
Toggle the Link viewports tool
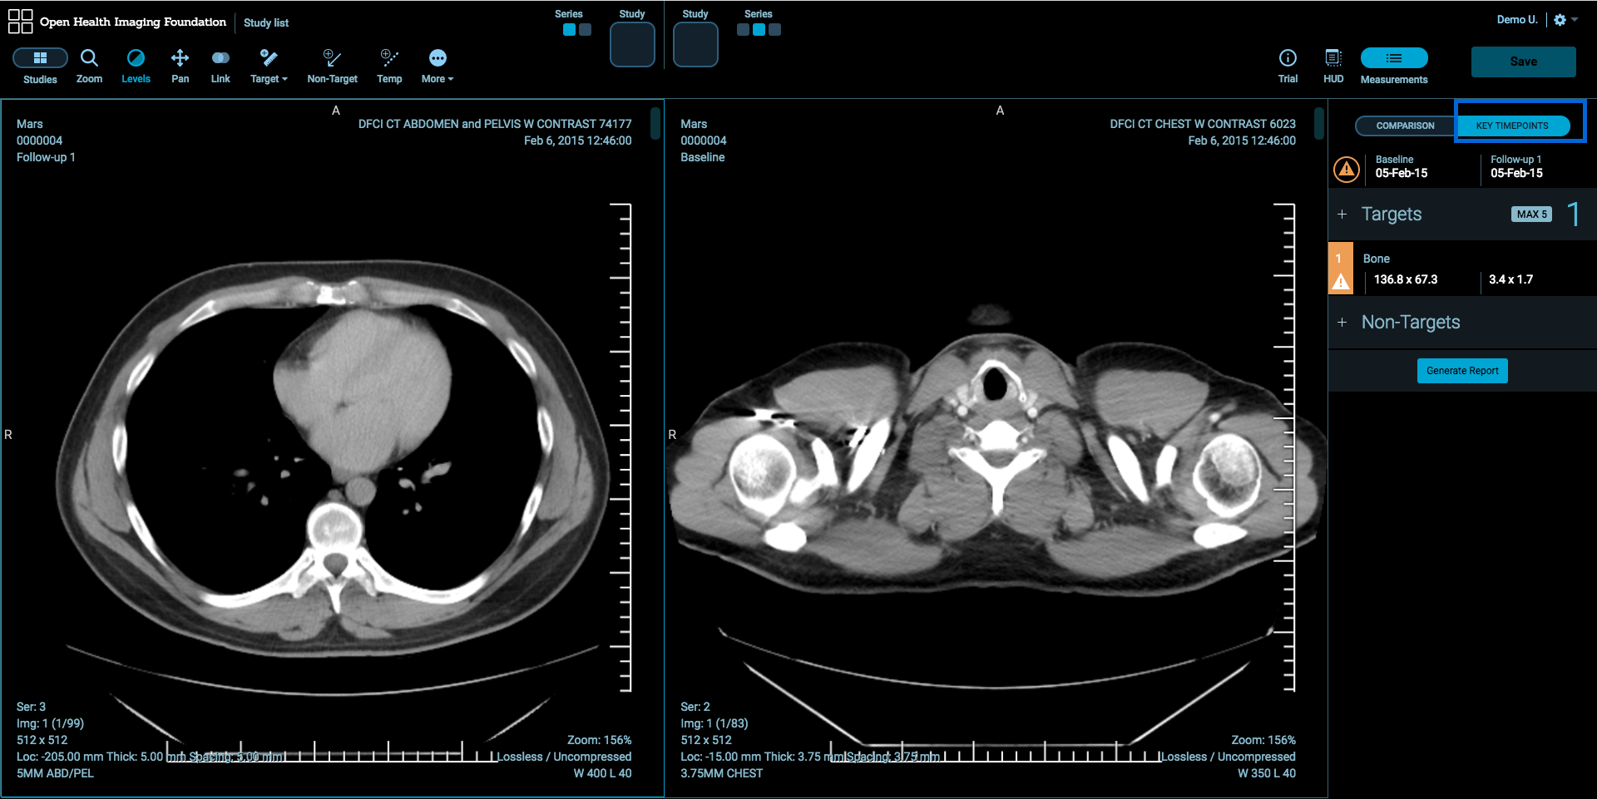(220, 65)
